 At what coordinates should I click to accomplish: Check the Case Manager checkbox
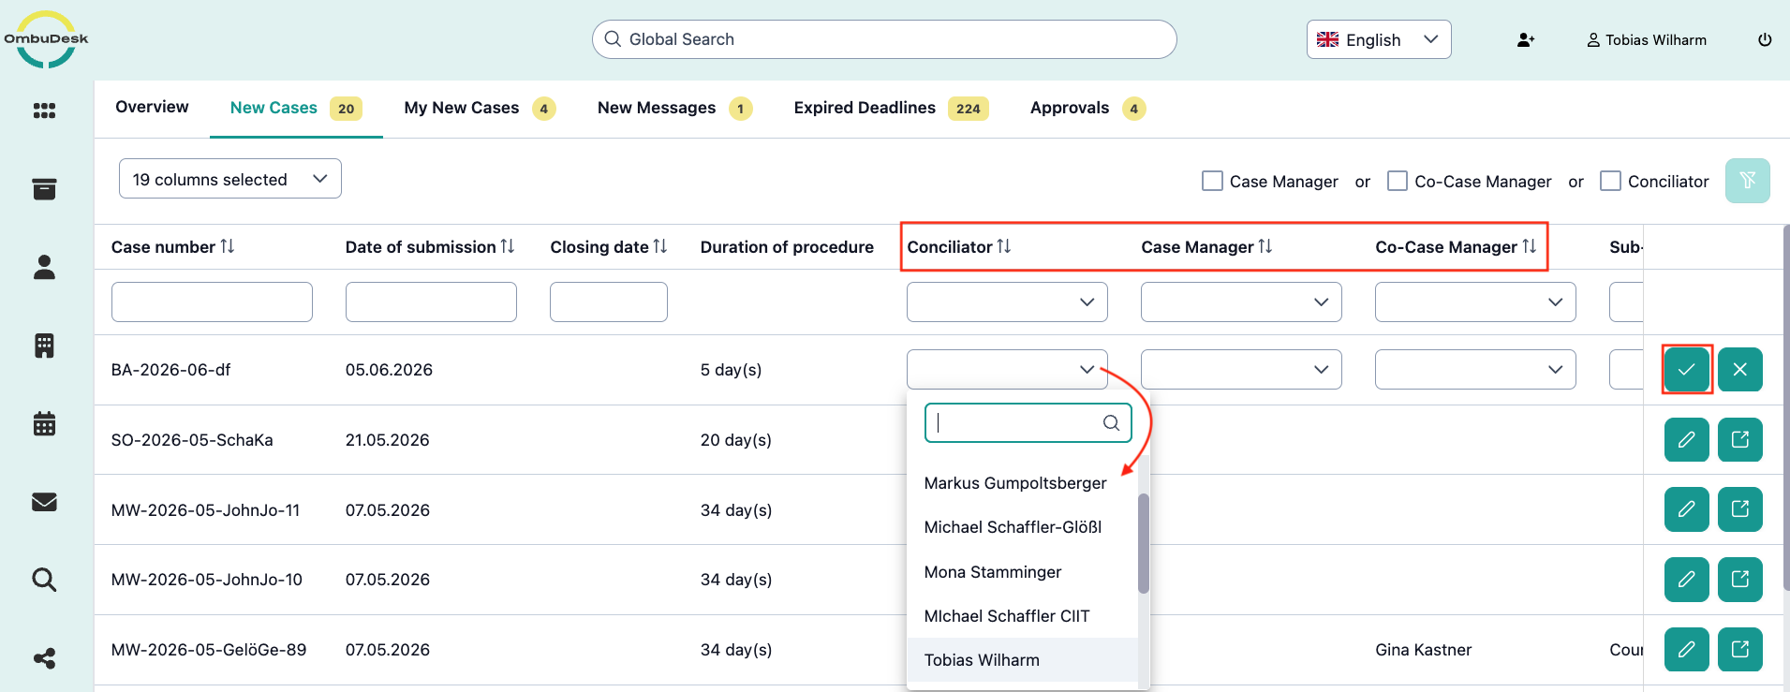click(1212, 181)
